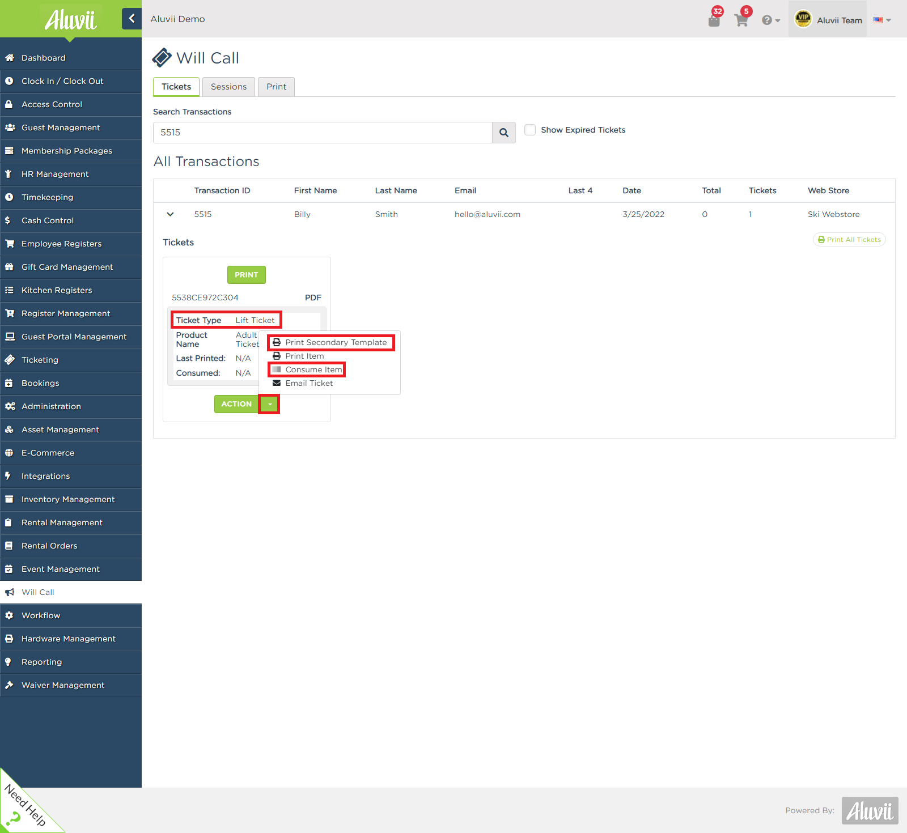Open Inventory Management in the sidebar
This screenshot has width=907, height=833.
pyautogui.click(x=71, y=499)
